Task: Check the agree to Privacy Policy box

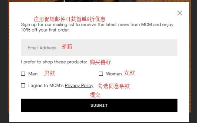Action: click(x=23, y=85)
